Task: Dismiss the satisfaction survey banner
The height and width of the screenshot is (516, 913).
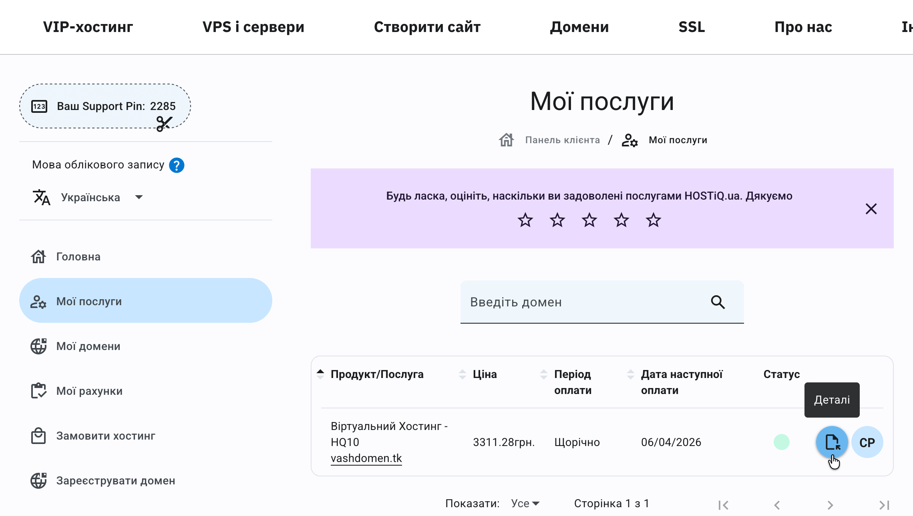Action: tap(871, 209)
